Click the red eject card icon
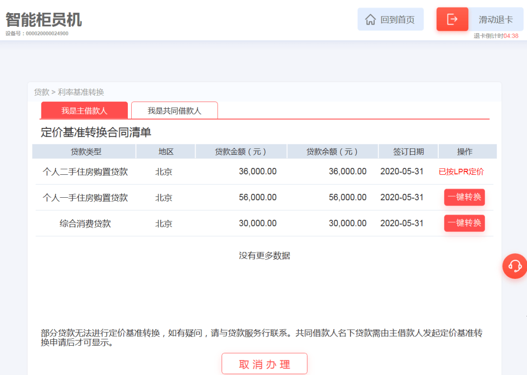The image size is (527, 375). point(452,19)
